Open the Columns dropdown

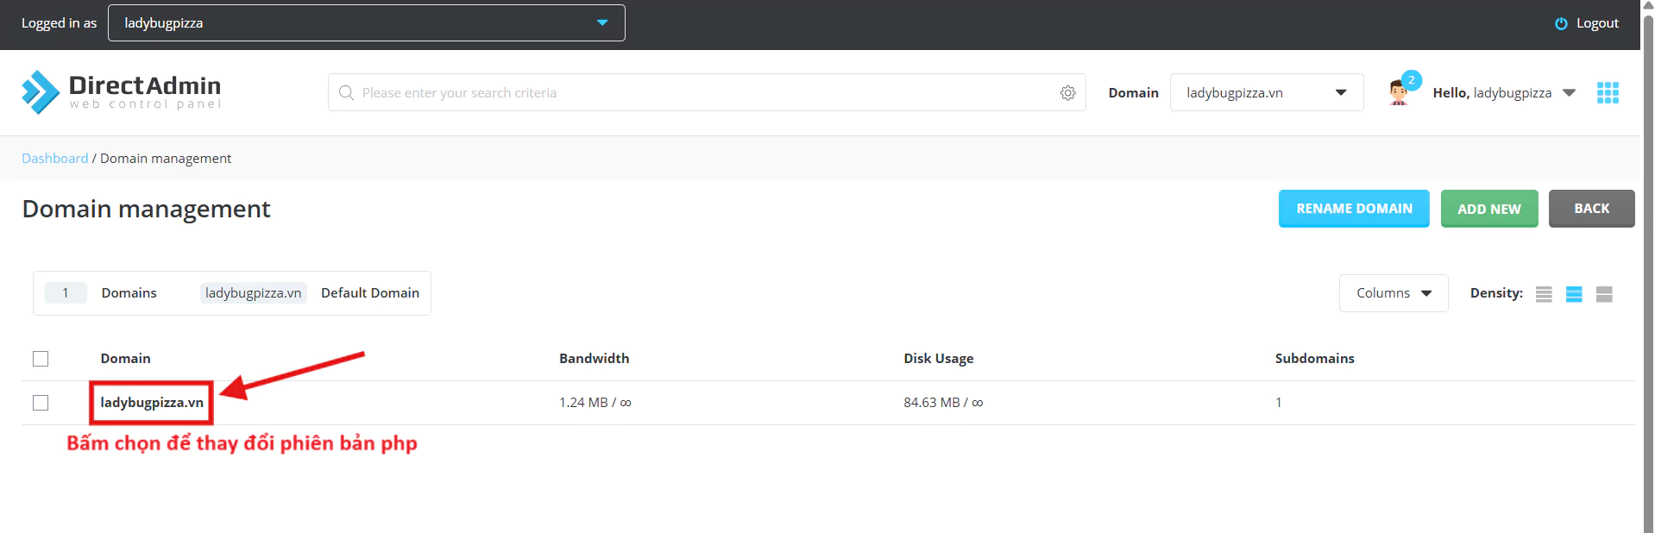point(1394,293)
